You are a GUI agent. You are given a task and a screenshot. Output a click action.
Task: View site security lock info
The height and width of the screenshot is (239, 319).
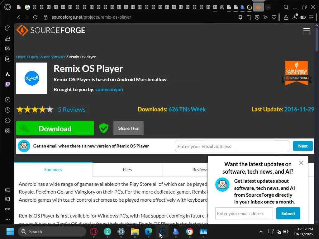click(45, 17)
